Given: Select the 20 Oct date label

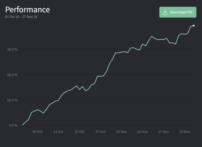Looking at the screenshot, I should point(79,132).
